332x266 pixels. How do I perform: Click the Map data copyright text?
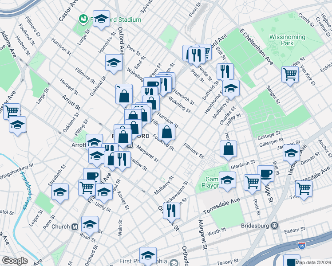coord(313,262)
